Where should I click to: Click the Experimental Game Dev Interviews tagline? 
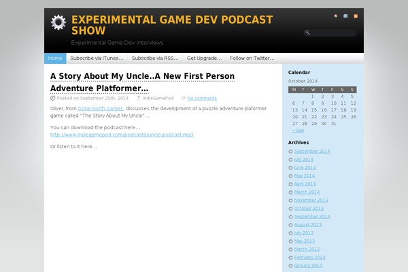117,43
